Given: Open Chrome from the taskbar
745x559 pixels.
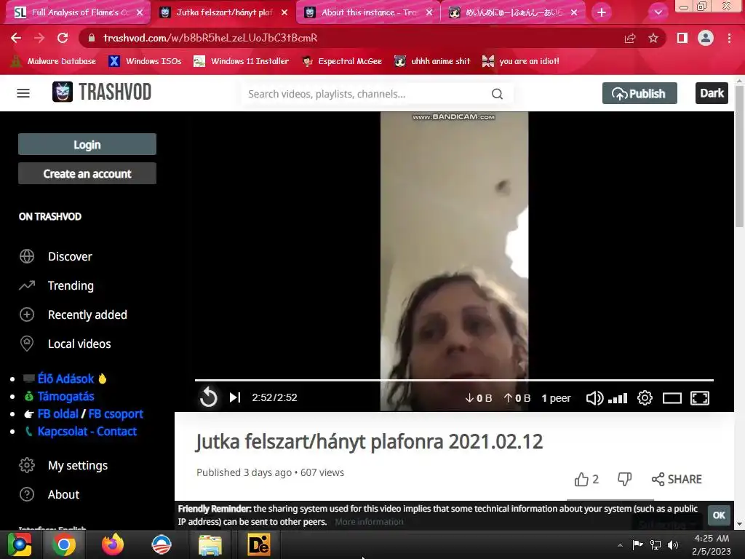Looking at the screenshot, I should [64, 544].
